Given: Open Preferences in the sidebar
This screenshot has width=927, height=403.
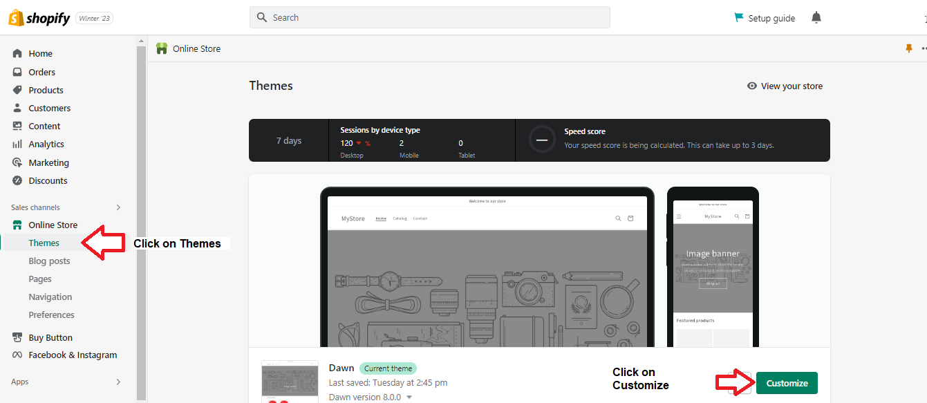Looking at the screenshot, I should pos(51,315).
